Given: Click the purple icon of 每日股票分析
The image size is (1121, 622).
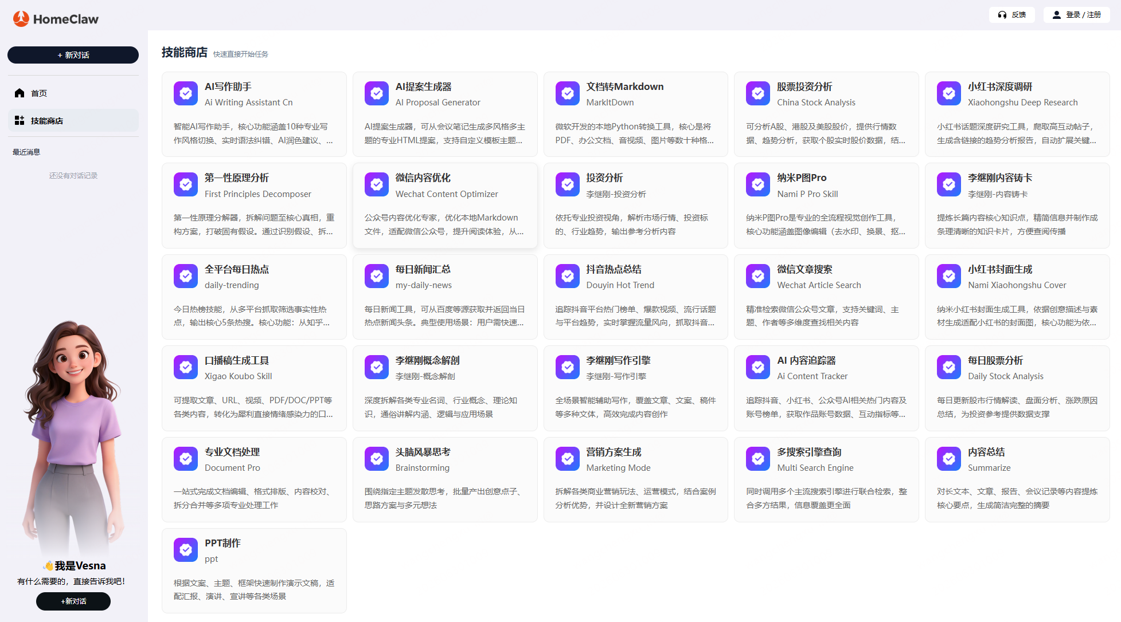Looking at the screenshot, I should click(x=949, y=367).
